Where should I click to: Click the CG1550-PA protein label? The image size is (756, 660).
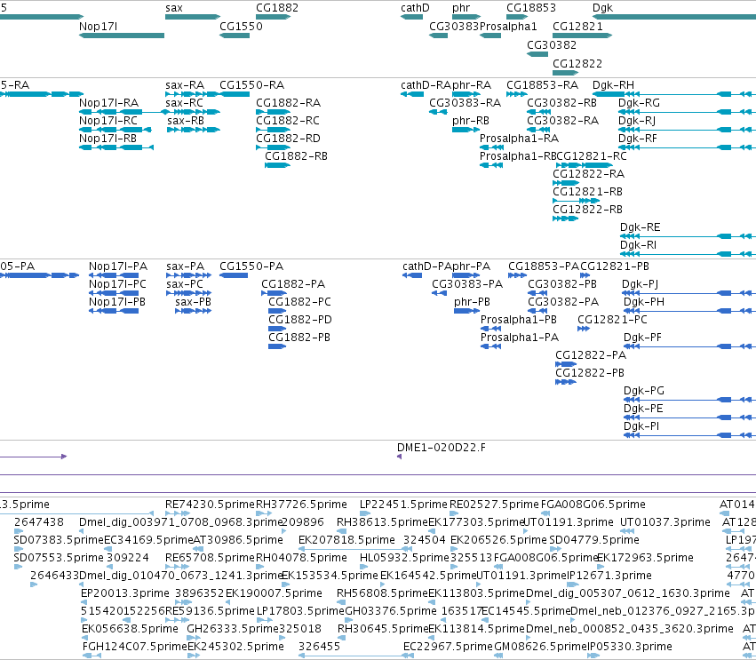[x=251, y=266]
